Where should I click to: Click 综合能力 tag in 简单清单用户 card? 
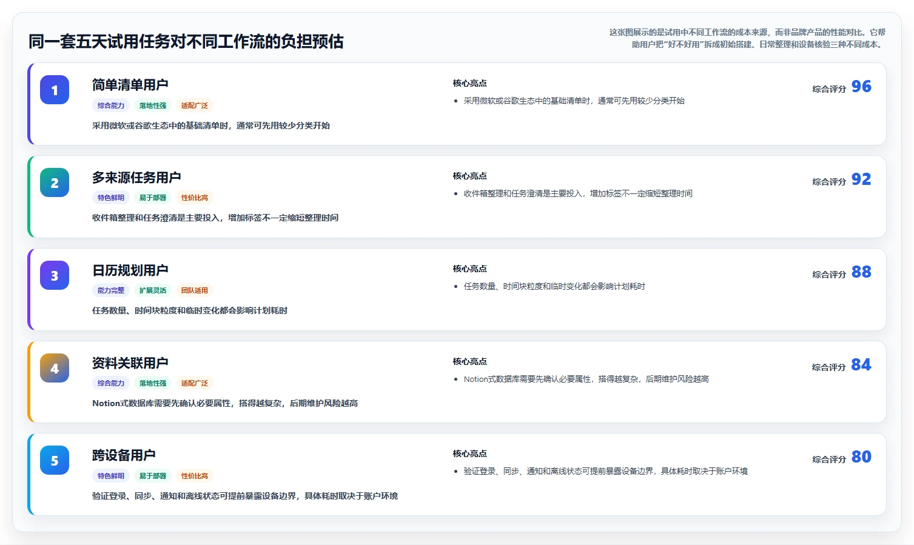(111, 105)
